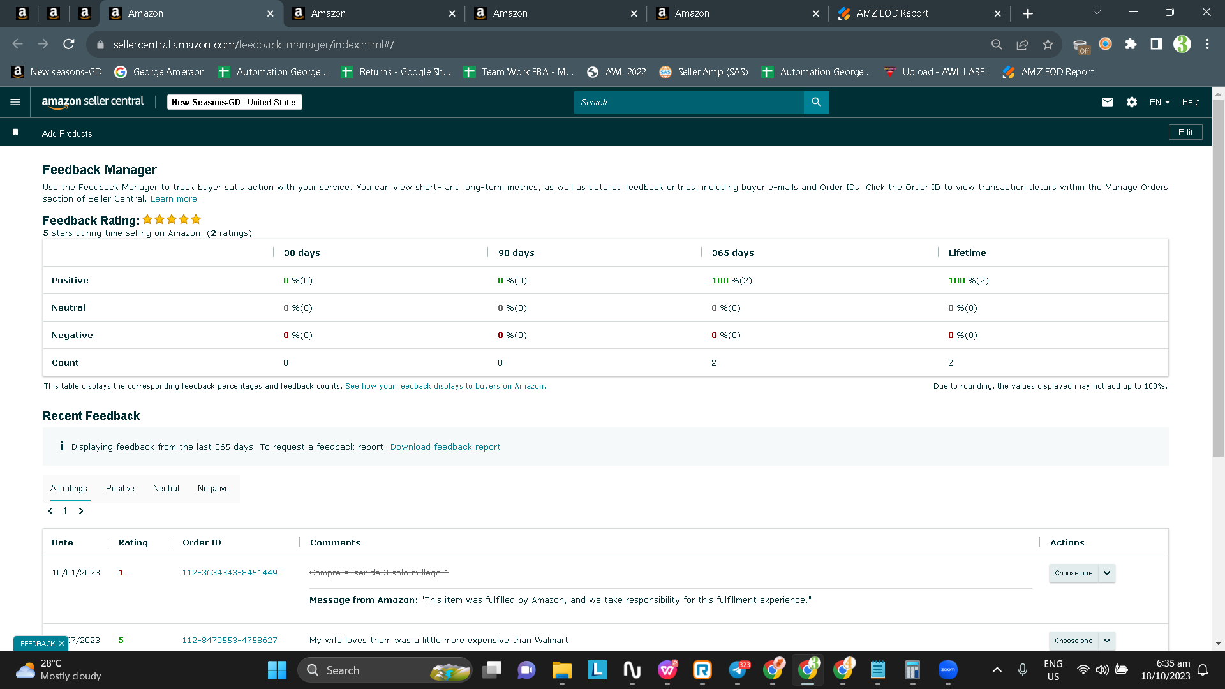Go to the previous feedback page arrow
This screenshot has height=689, width=1225.
[50, 511]
